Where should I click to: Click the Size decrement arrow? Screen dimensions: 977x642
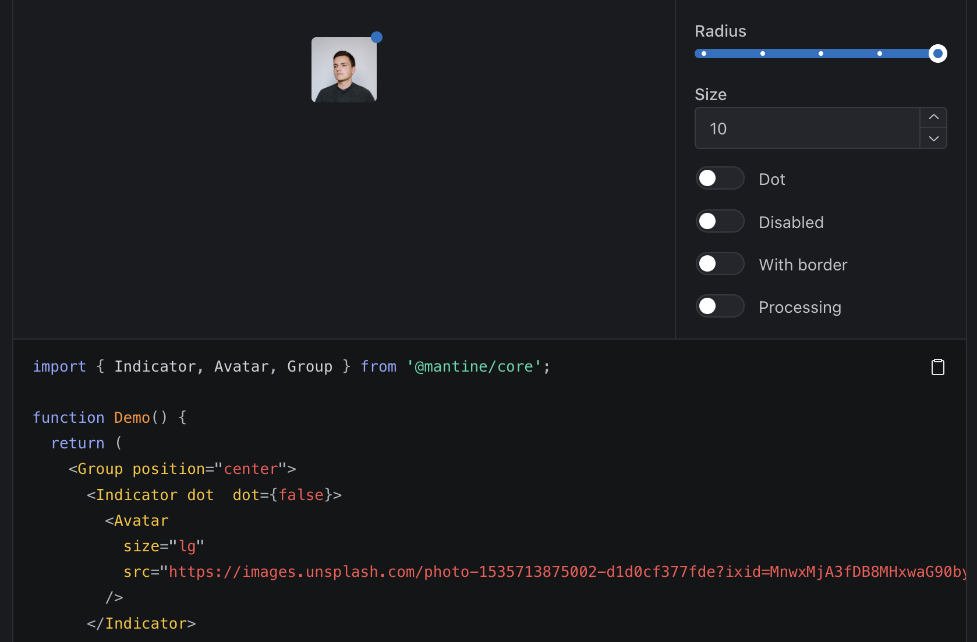(x=933, y=140)
